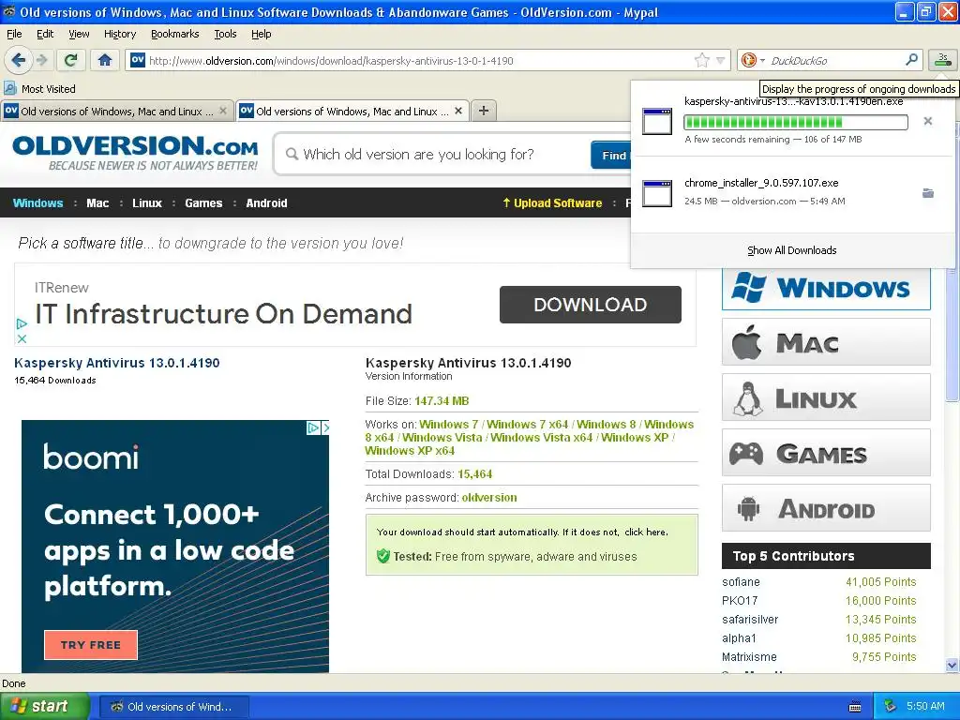Toggle the downloads progress toolbar button
Image resolution: width=960 pixels, height=720 pixels.
(943, 60)
